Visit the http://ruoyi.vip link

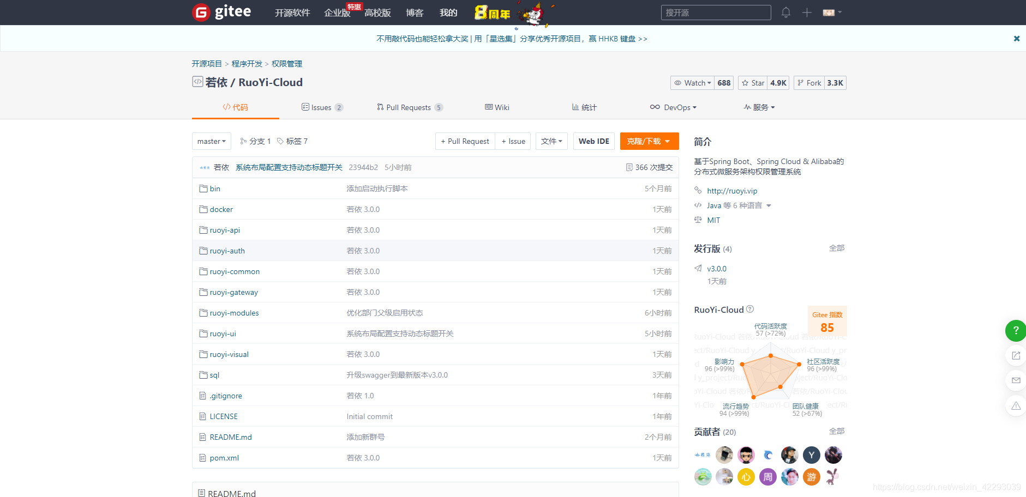pyautogui.click(x=732, y=191)
